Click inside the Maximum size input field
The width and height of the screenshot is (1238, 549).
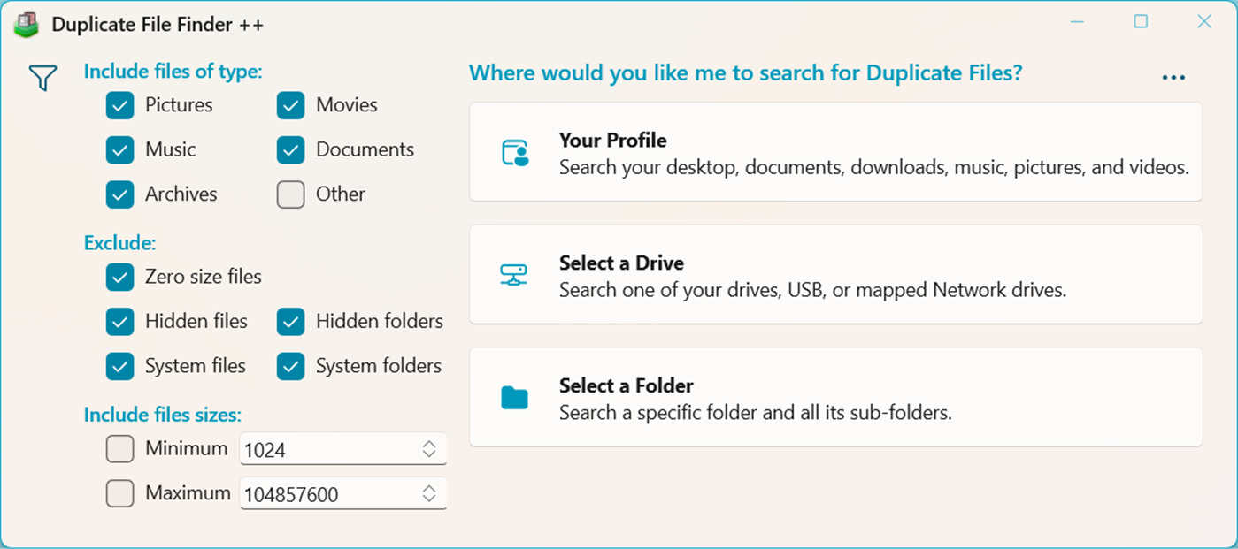point(319,493)
